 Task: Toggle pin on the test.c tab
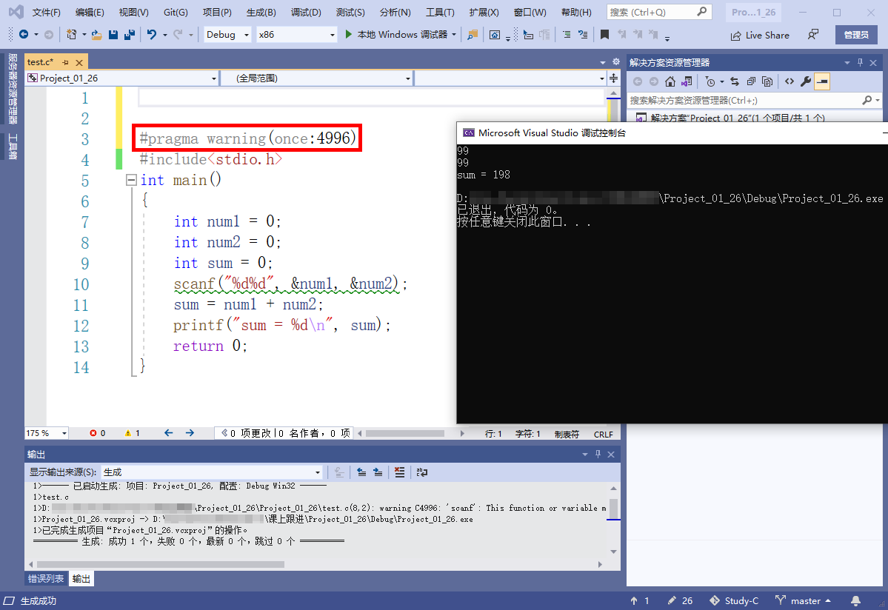(65, 62)
